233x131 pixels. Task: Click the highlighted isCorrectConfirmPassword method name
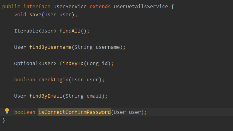point(74,112)
